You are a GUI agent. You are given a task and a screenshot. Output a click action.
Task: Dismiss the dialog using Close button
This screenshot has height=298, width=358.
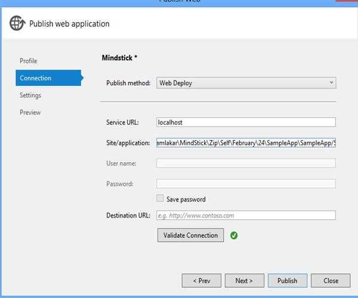pyautogui.click(x=331, y=281)
